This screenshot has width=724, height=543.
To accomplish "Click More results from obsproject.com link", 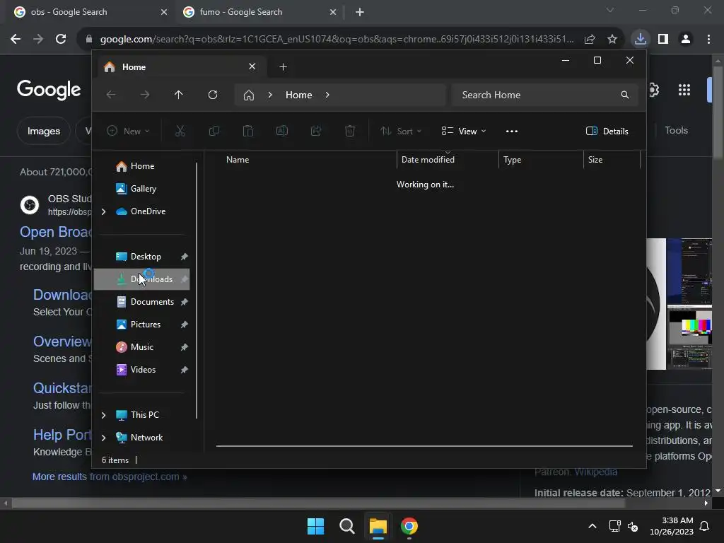I will click(x=110, y=477).
